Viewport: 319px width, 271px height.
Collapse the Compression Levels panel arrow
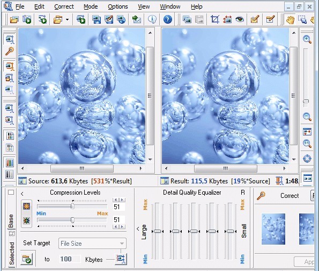tap(22, 194)
